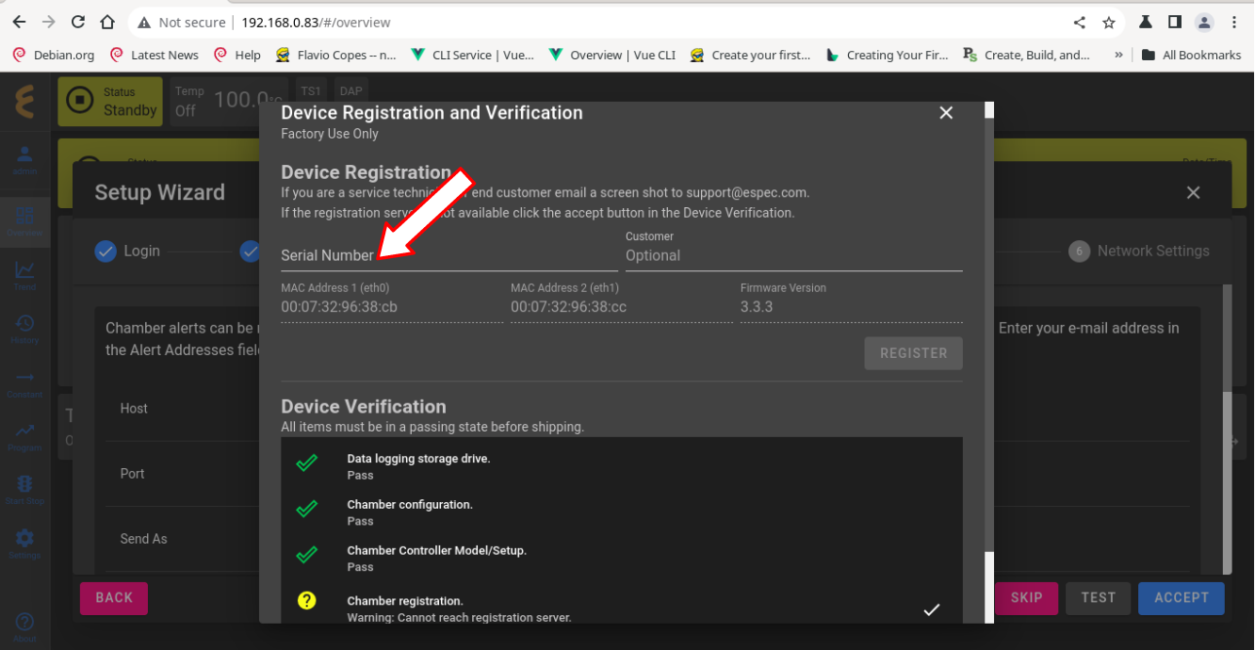Open the admin user icon in sidebar
Viewport: 1255px width, 650px height.
tap(24, 159)
